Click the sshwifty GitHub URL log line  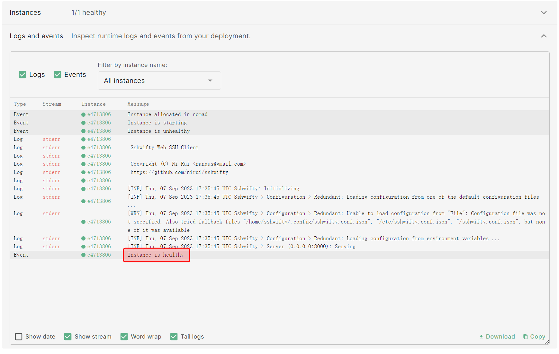click(179, 172)
